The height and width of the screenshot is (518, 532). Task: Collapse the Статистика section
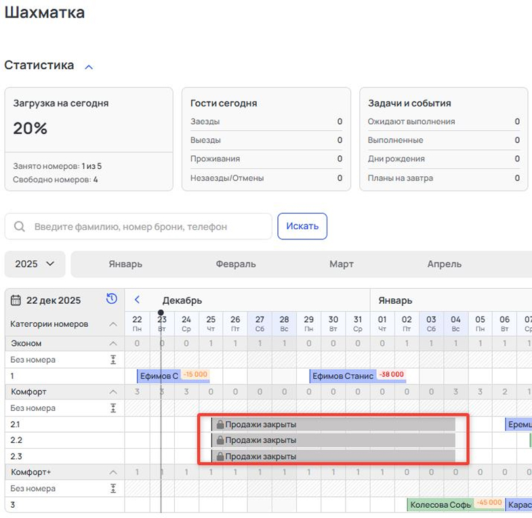pyautogui.click(x=89, y=66)
